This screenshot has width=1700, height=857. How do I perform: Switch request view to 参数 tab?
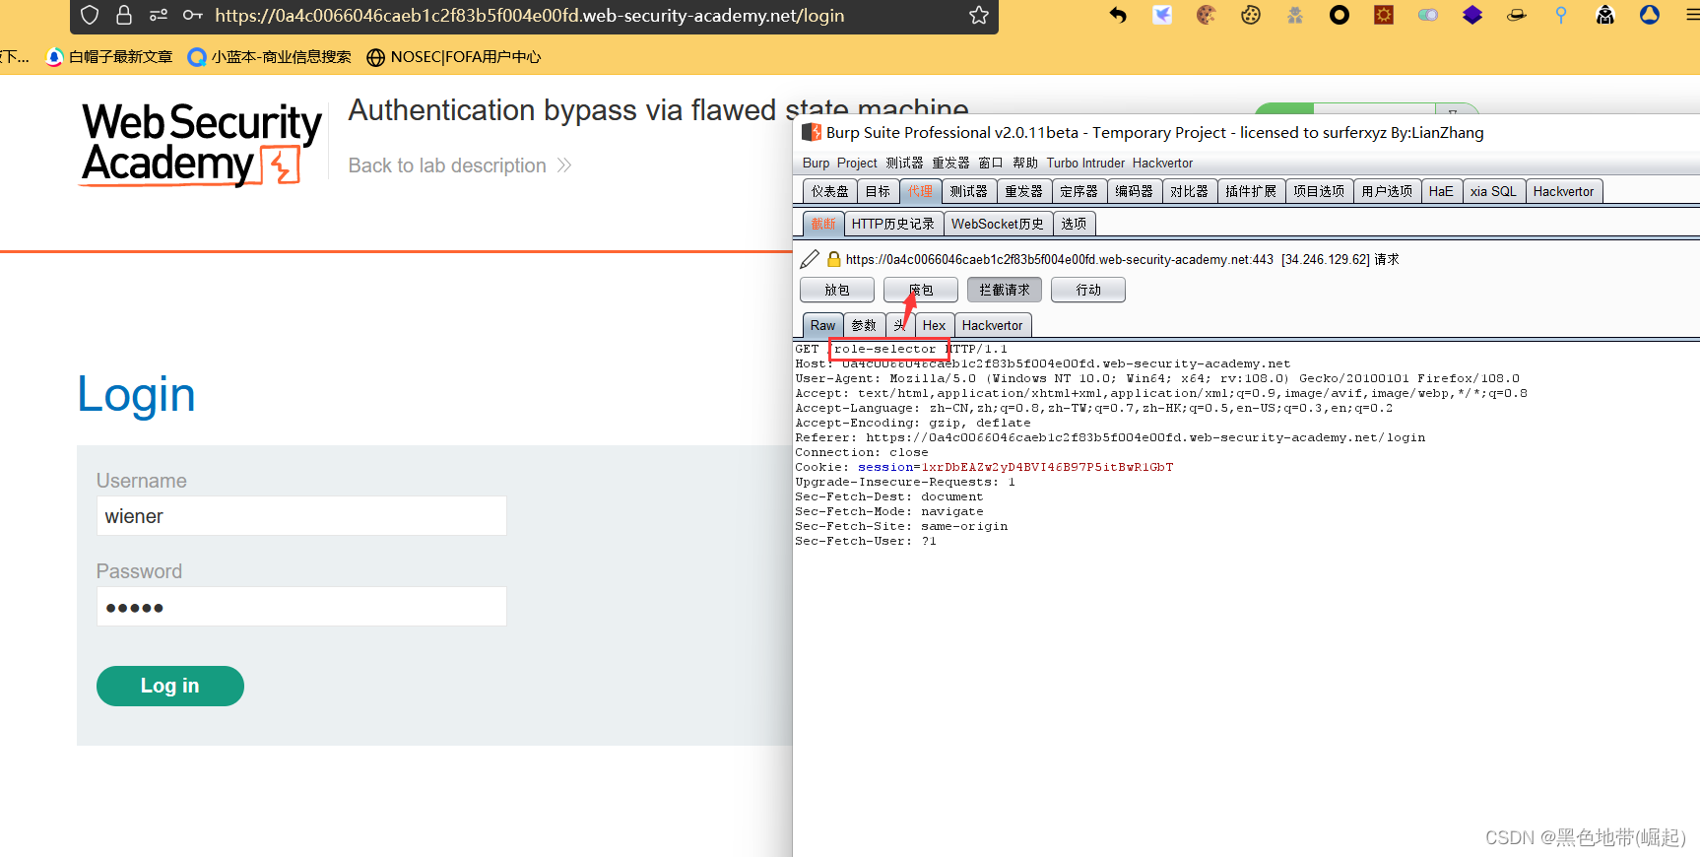pos(864,325)
